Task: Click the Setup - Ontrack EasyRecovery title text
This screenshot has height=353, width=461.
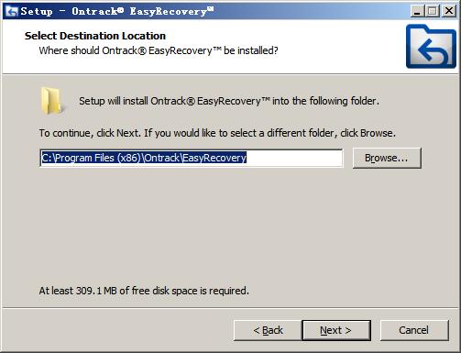Action: tap(117, 11)
